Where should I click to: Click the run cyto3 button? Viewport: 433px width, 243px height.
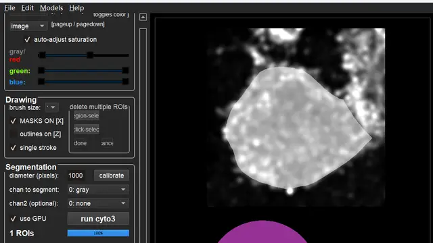(x=98, y=219)
